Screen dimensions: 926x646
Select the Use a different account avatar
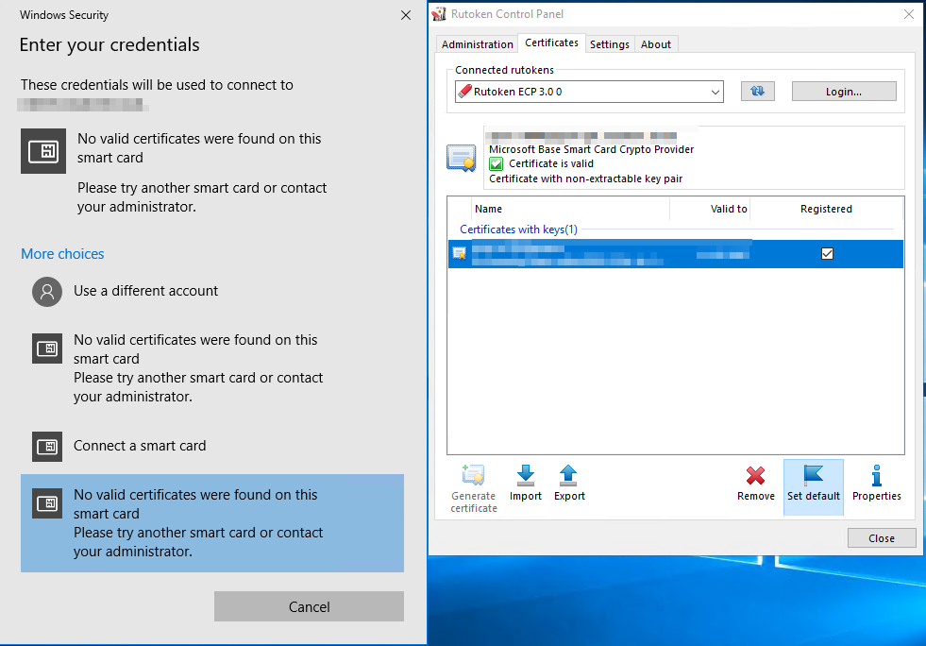point(47,292)
